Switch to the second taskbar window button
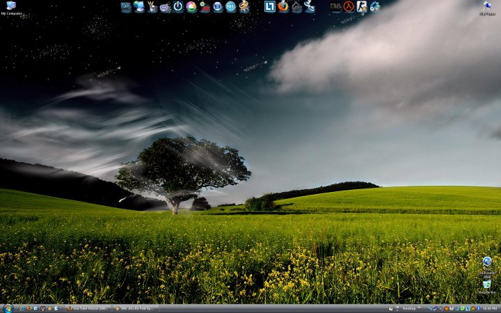 (136, 309)
